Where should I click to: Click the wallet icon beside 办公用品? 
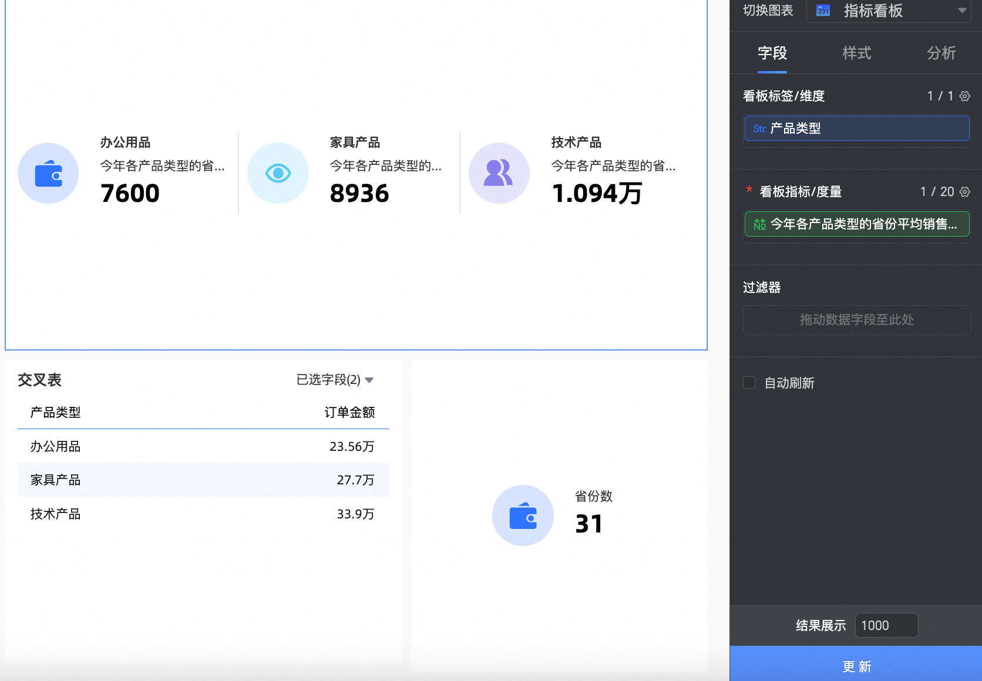[48, 173]
